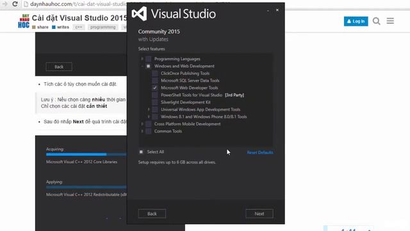
Task: Collapse the Windows and Web Development node
Action: (x=142, y=66)
